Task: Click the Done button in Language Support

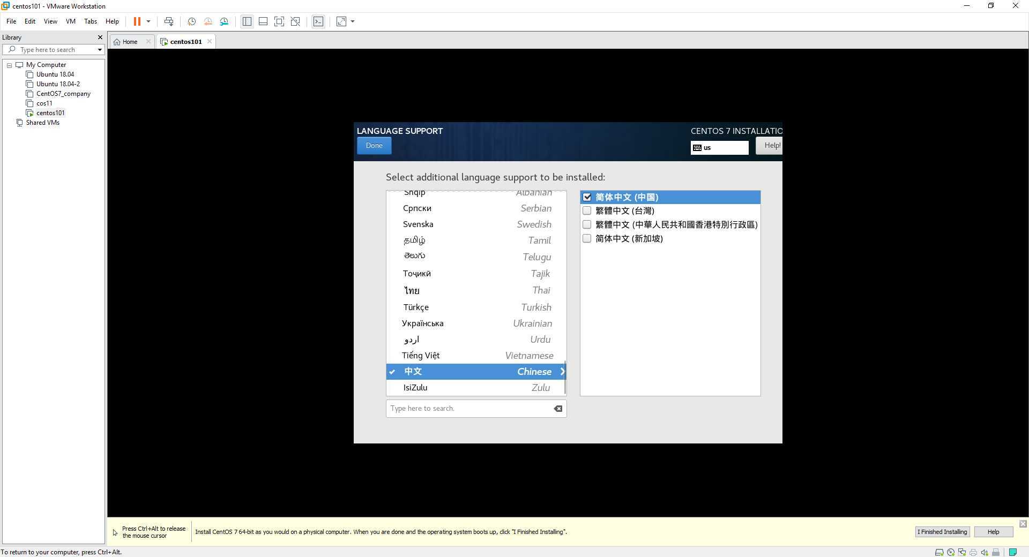Action: click(374, 146)
